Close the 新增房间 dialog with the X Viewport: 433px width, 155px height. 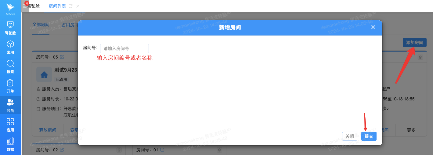pyautogui.click(x=373, y=27)
